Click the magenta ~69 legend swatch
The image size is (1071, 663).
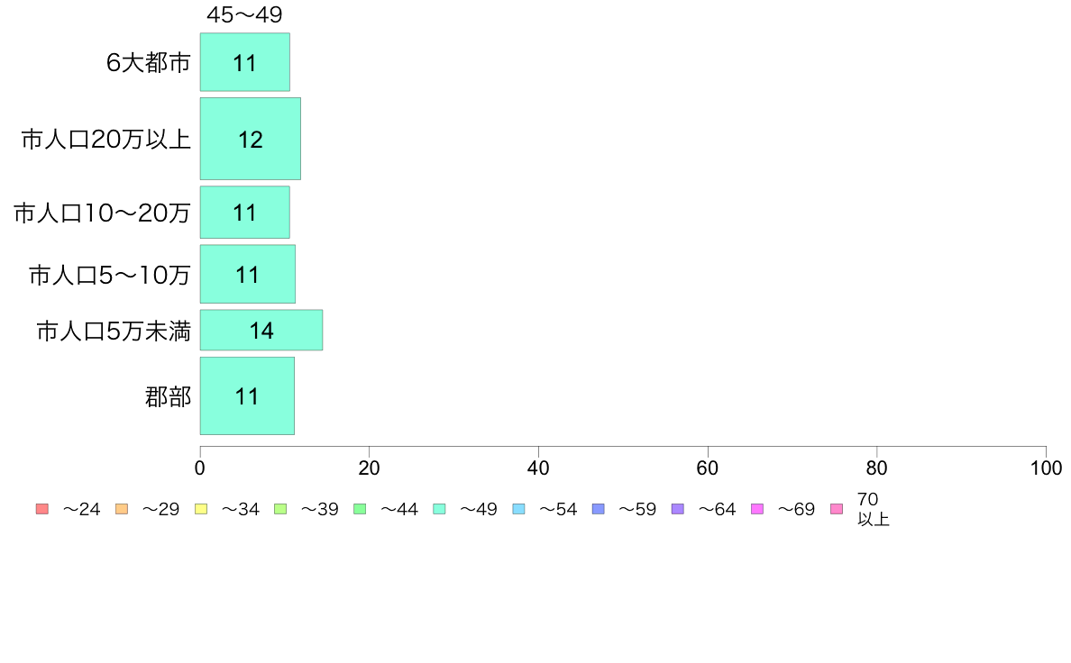point(756,509)
